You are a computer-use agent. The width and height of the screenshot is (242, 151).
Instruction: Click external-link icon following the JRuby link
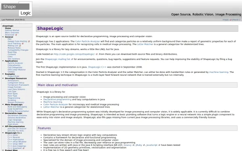click(x=144, y=145)
